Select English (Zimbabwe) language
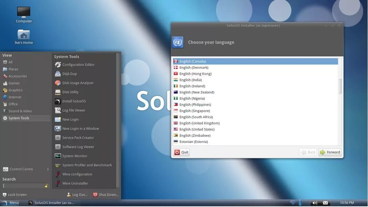Screen dimensions: 368x207 255,135
